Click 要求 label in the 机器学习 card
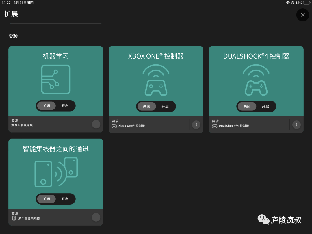The image size is (312, 234). pyautogui.click(x=15, y=120)
